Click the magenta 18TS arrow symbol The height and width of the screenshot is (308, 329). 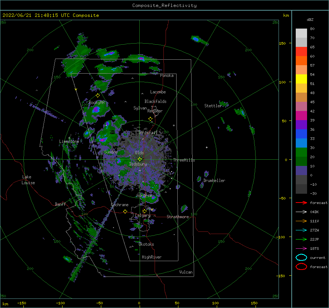click(x=301, y=249)
